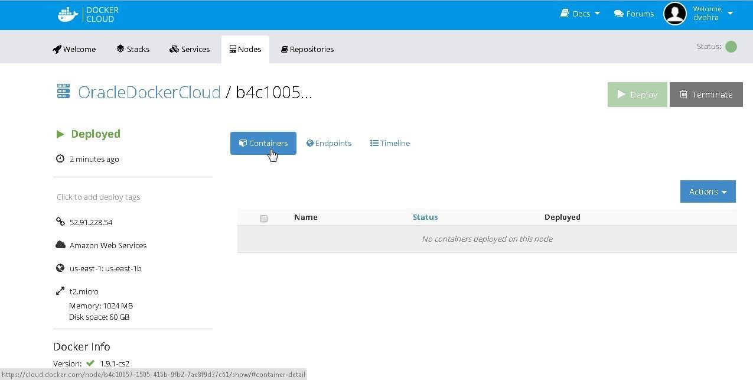Click the Deployed column header
The height and width of the screenshot is (380, 753).
(x=562, y=217)
